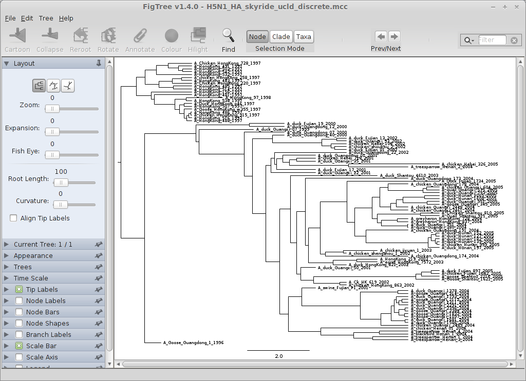Click the Curvature slider handle
Screen dimensions: 526x381
pos(61,205)
